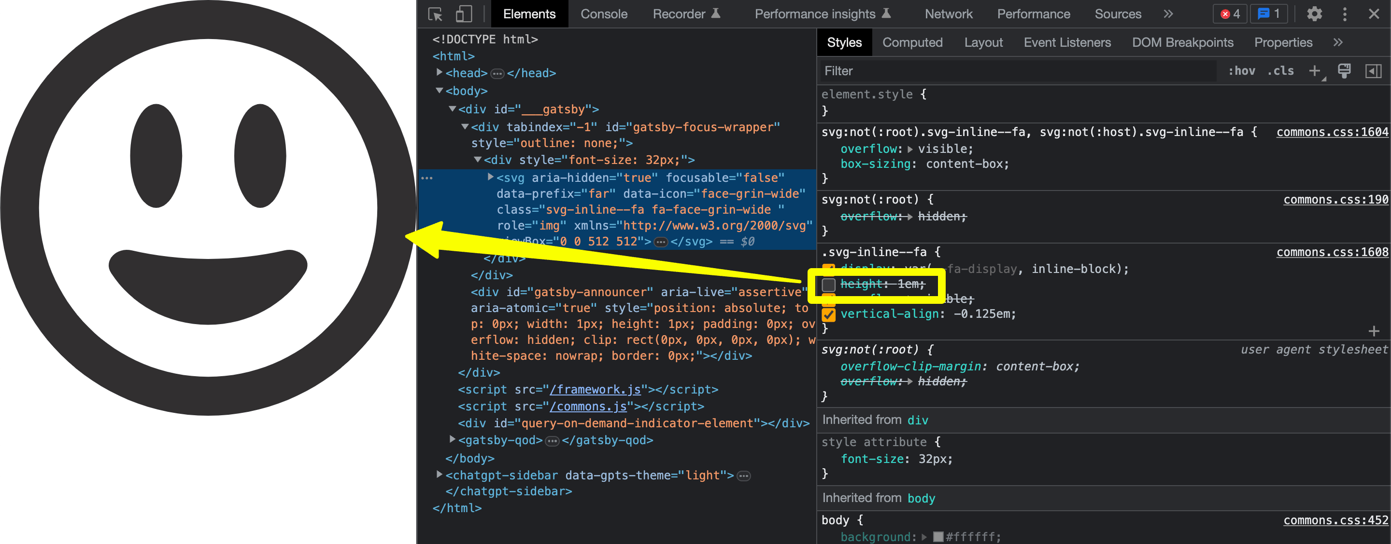Screen dimensions: 1391x544
Task: Open the Network tab
Action: click(x=948, y=14)
